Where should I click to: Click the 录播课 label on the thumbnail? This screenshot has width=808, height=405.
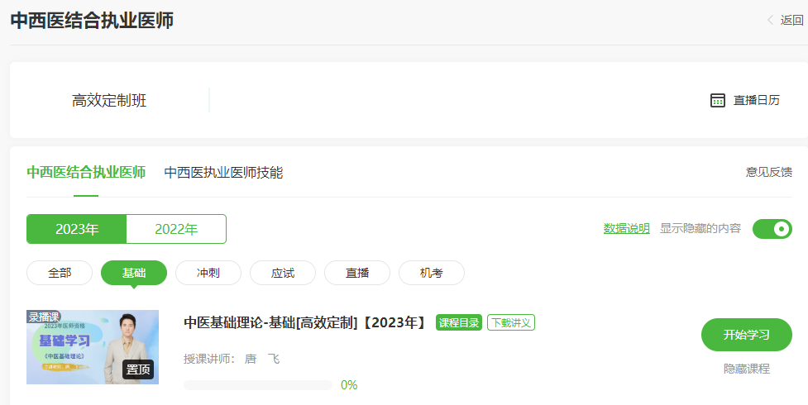click(x=44, y=317)
